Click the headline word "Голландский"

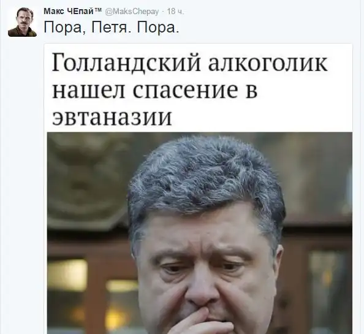(x=126, y=63)
